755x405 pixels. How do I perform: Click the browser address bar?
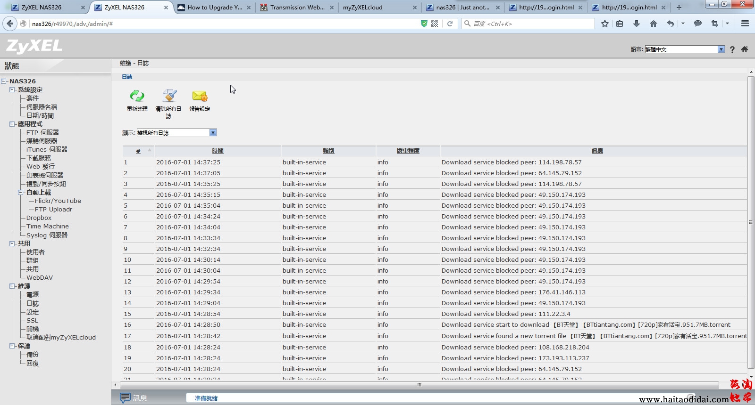tap(222, 24)
